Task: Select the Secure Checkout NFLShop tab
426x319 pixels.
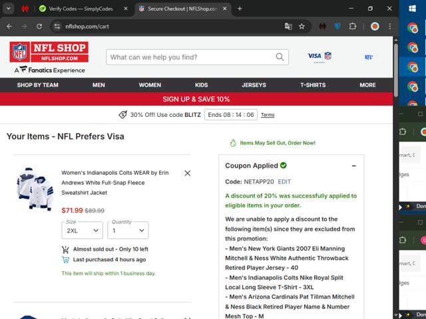Action: pyautogui.click(x=182, y=9)
